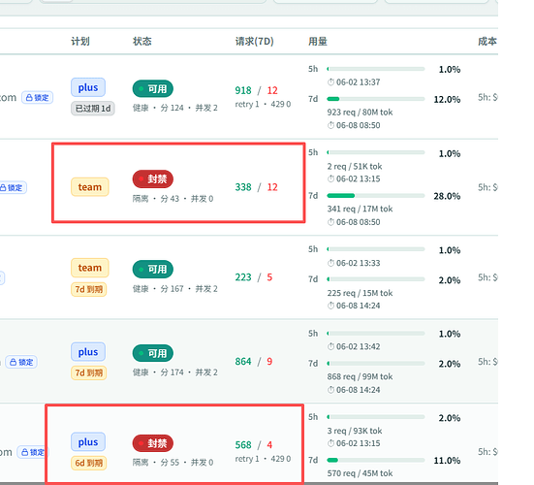Click the 锁定 lock badge in the 338 / 12 row

[13, 188]
